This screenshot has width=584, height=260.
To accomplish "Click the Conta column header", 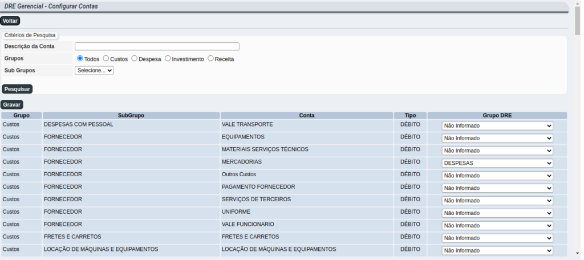I will pos(306,115).
